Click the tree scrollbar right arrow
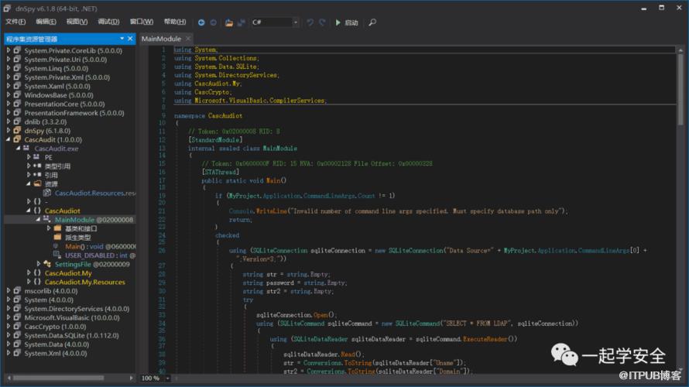 (131, 378)
